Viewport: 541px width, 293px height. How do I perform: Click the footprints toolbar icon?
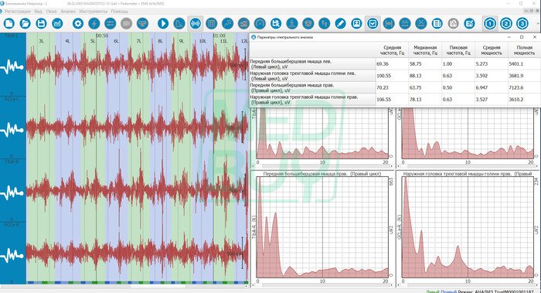pos(324,23)
